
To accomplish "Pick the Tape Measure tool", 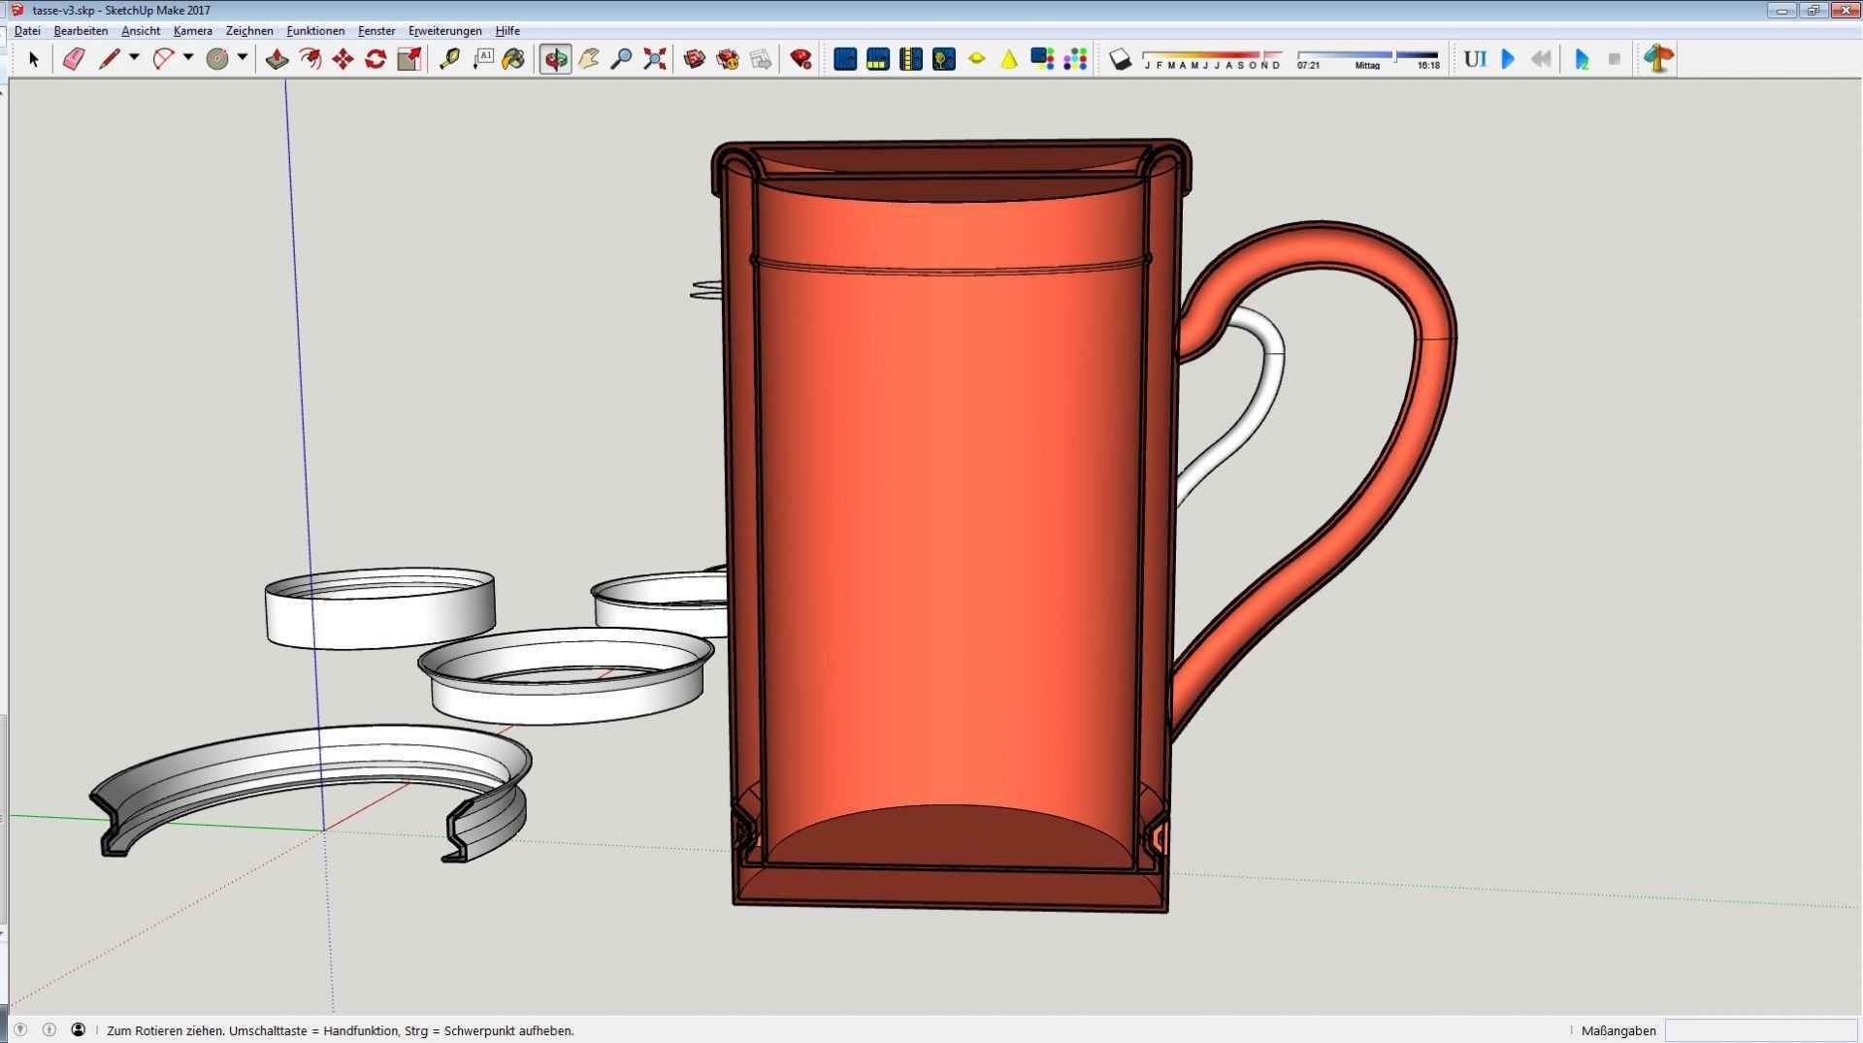I will point(449,59).
